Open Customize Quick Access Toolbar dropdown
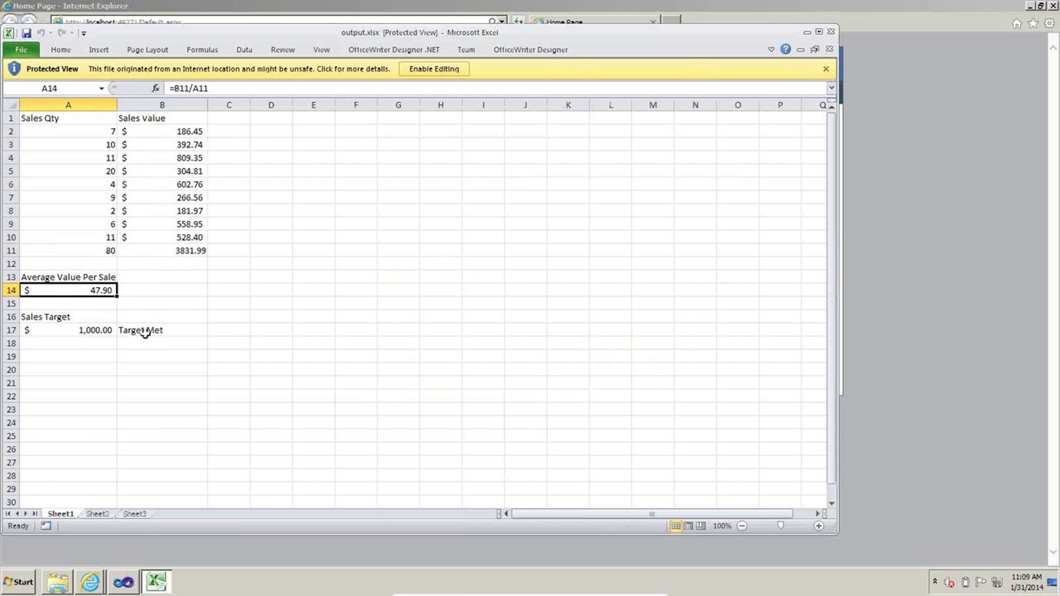The width and height of the screenshot is (1060, 596). (x=83, y=33)
